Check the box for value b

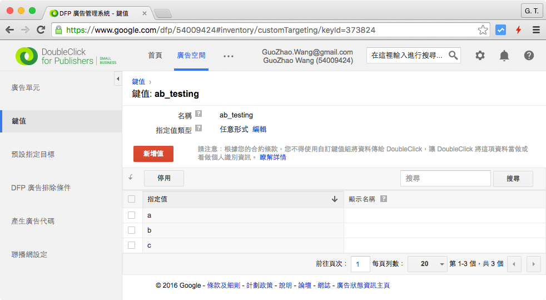132,230
